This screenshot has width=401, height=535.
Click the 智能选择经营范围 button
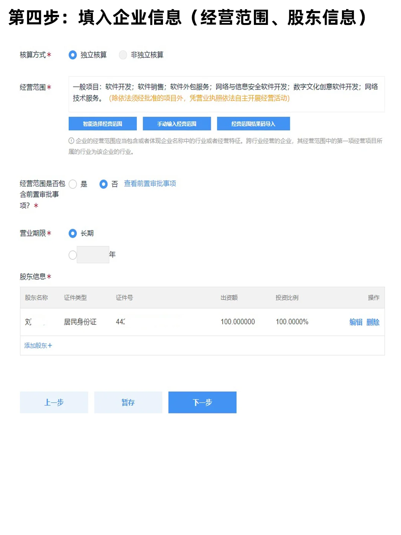pyautogui.click(x=102, y=124)
